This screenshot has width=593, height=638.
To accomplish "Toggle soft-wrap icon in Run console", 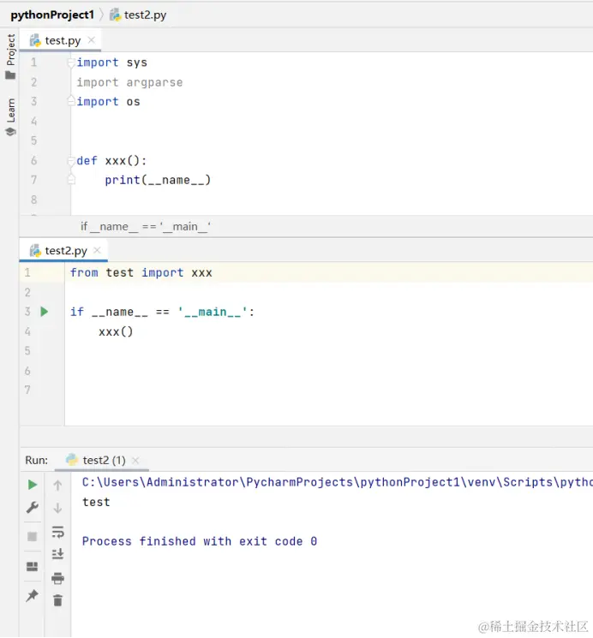I will pyautogui.click(x=57, y=532).
